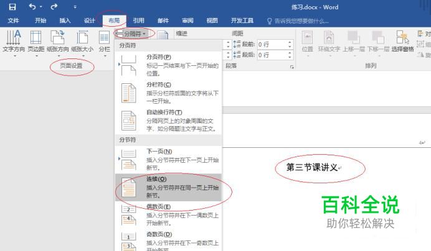This screenshot has height=251, width=431.
Task: Switch to the 引用 ribbon tab
Action: pos(138,21)
